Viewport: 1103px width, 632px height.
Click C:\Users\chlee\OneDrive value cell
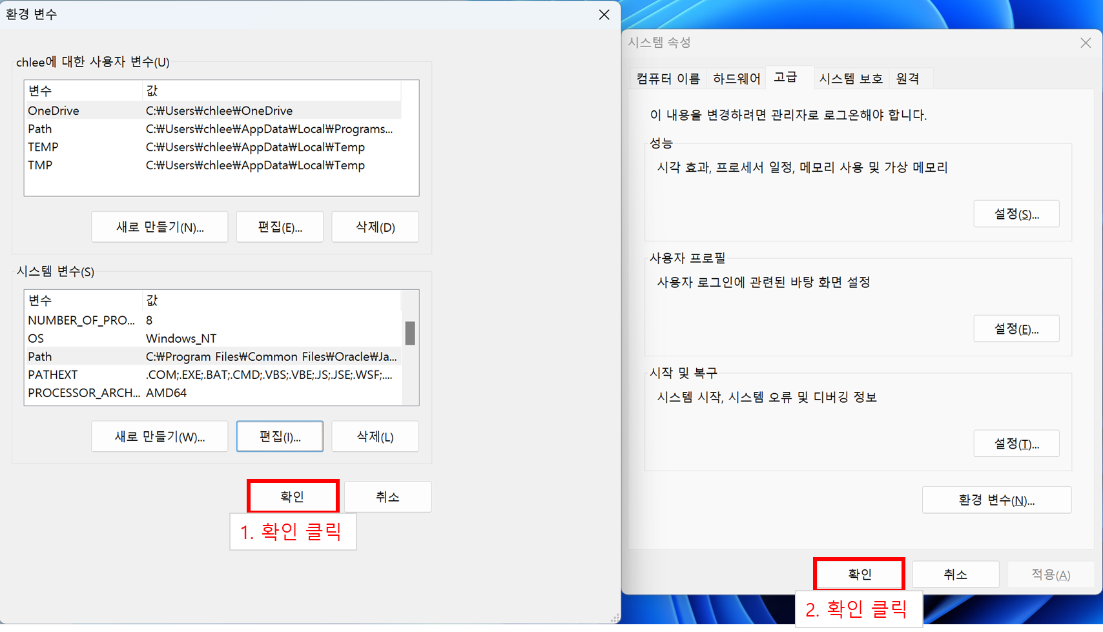(219, 110)
